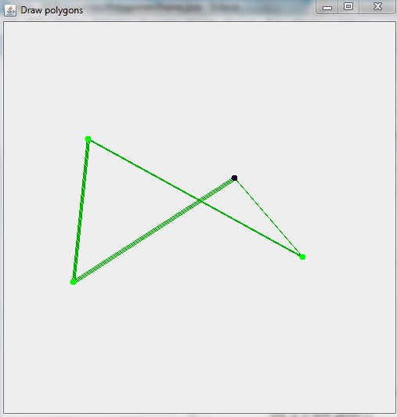Click hatched edge between crossing and black vertex
Screen dimensions: 397x417
[x=217, y=189]
